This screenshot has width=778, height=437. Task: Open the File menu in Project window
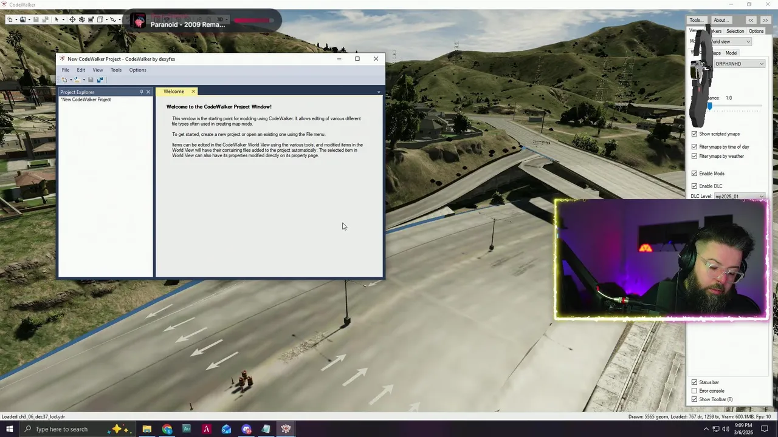point(66,70)
